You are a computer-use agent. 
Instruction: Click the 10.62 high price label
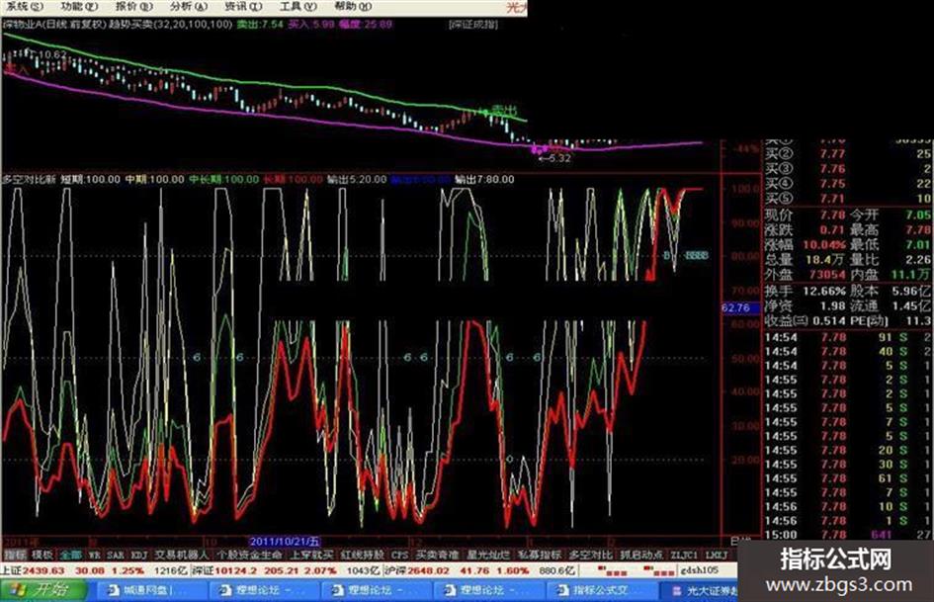click(x=53, y=54)
